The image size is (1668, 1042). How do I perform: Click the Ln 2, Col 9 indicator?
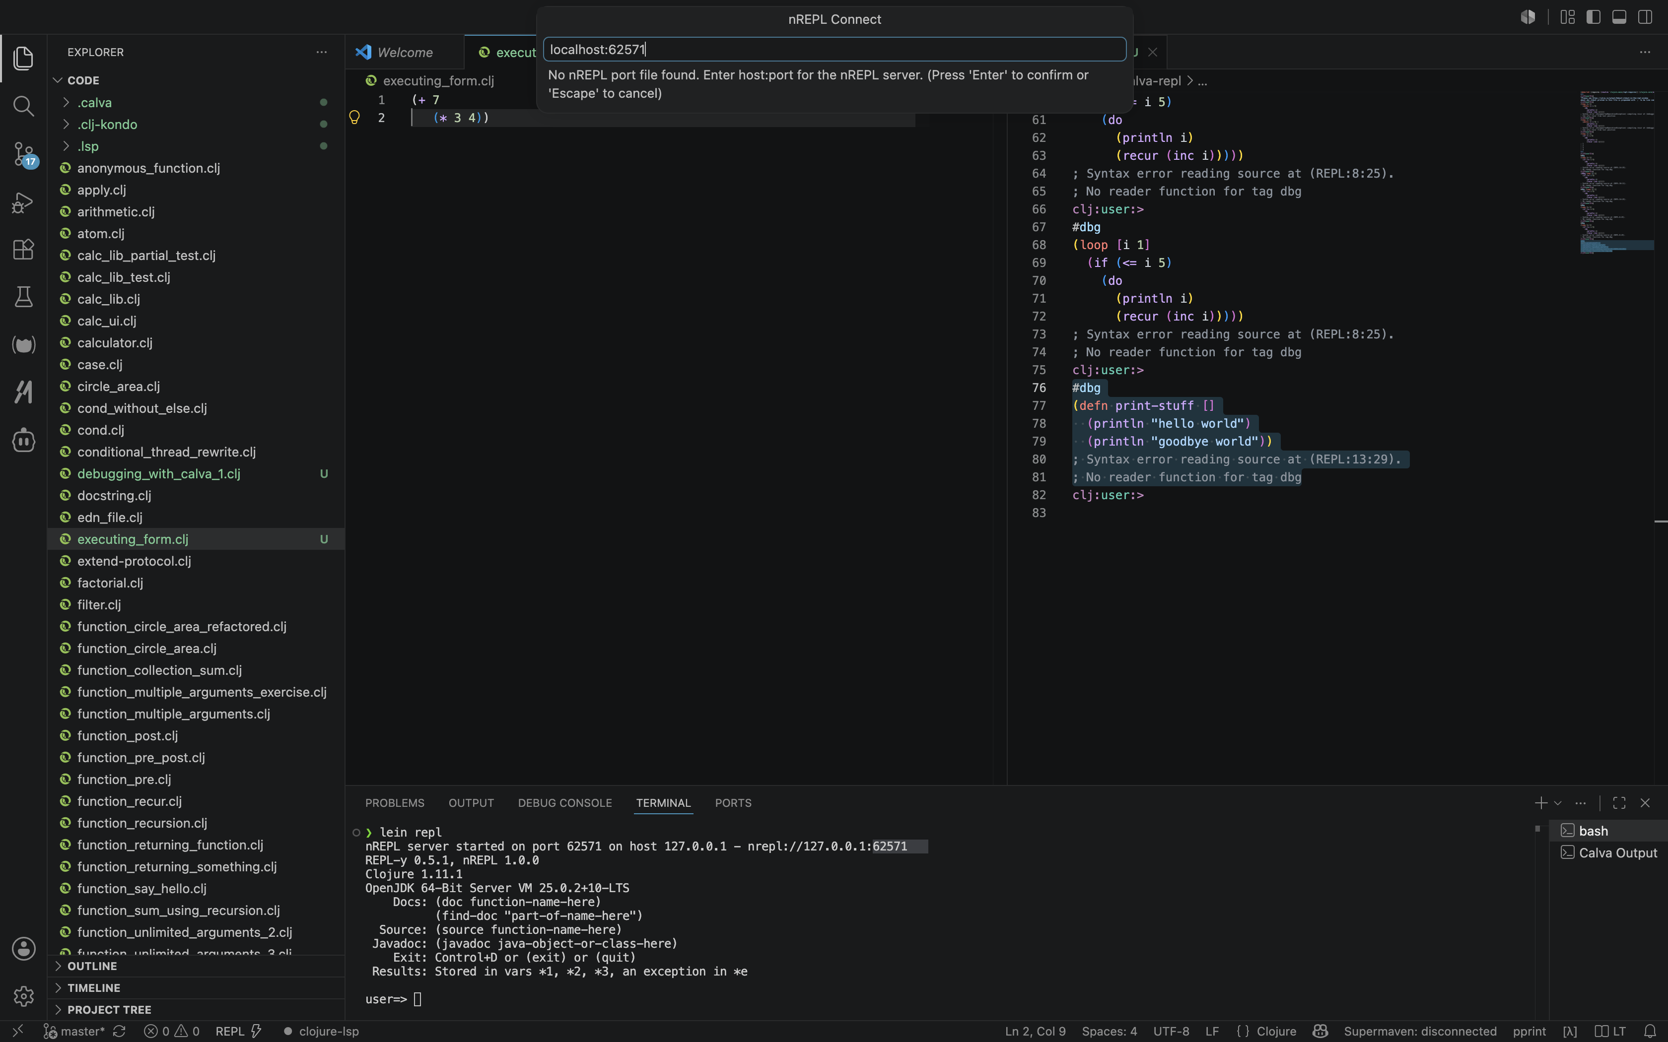1035,1032
